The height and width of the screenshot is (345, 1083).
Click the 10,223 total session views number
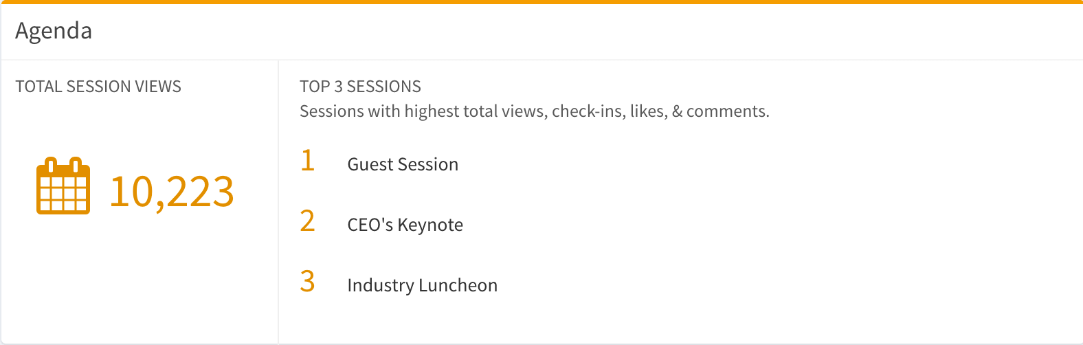pyautogui.click(x=172, y=192)
